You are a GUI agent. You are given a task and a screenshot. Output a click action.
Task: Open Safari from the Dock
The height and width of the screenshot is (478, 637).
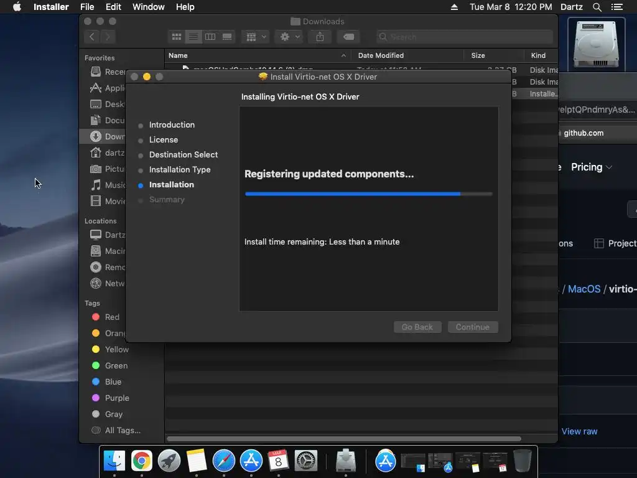tap(224, 461)
